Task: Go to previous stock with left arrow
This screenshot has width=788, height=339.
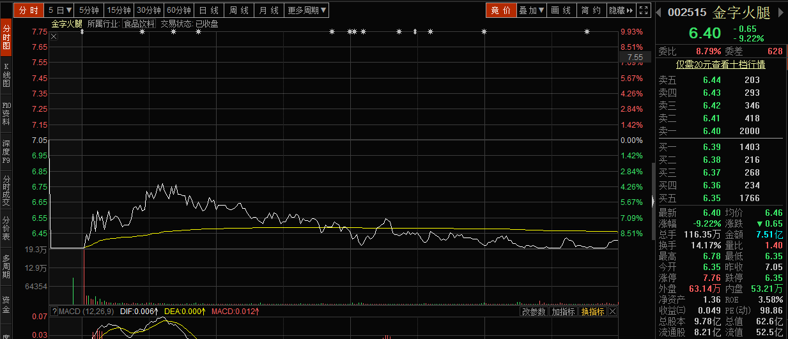Action: click(660, 11)
